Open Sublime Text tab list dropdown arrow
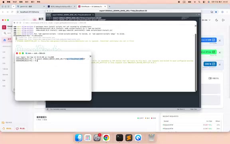 pyautogui.click(x=199, y=15)
